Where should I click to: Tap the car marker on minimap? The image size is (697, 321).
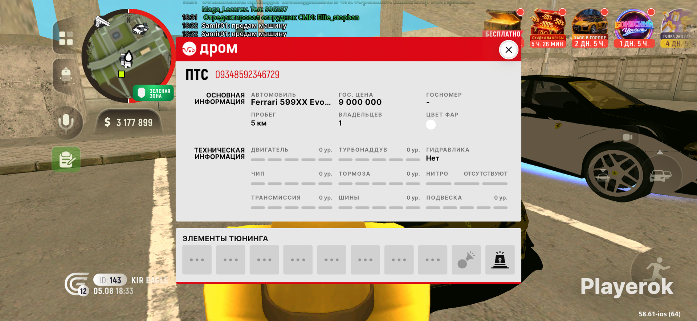pyautogui.click(x=140, y=29)
